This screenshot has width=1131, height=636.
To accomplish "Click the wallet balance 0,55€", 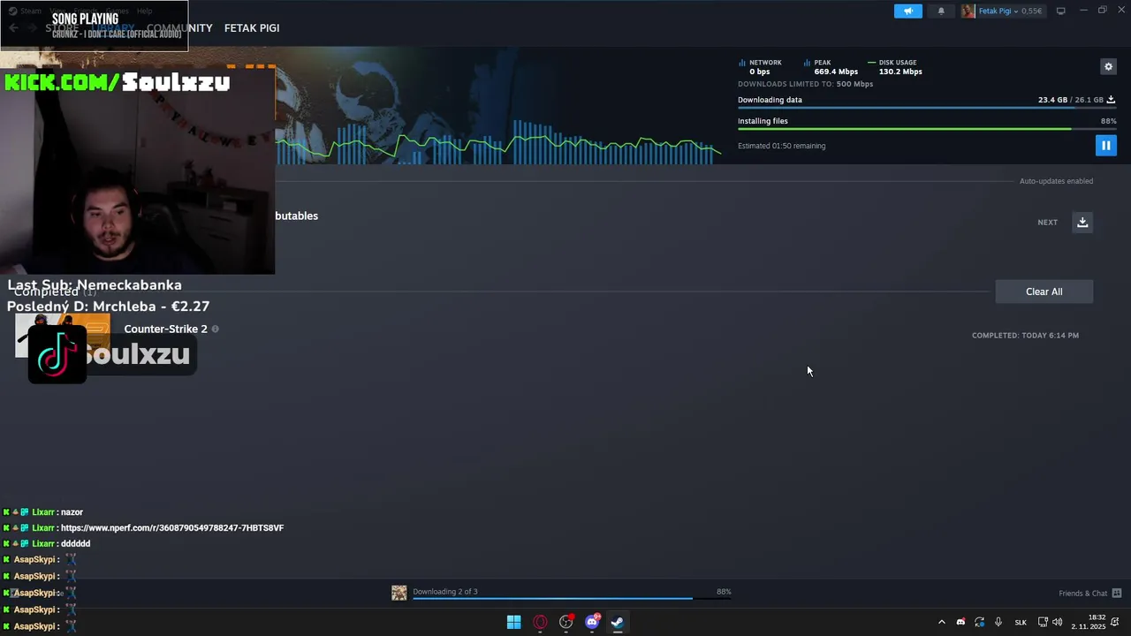I will pos(1031,11).
